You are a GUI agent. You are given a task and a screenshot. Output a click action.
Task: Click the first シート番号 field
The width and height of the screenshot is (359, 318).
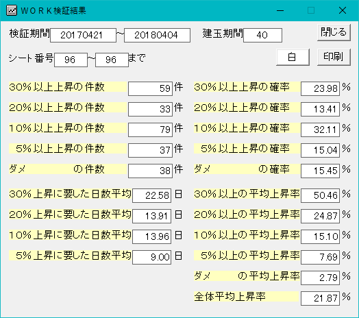pyautogui.click(x=71, y=60)
